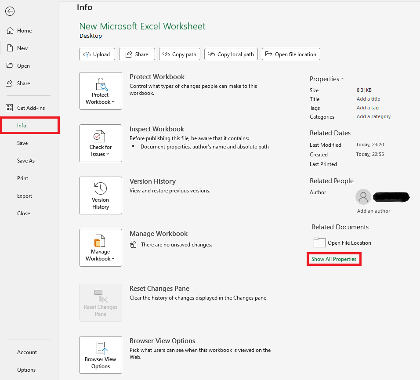
Task: Expand the Properties dropdown header
Action: (327, 79)
